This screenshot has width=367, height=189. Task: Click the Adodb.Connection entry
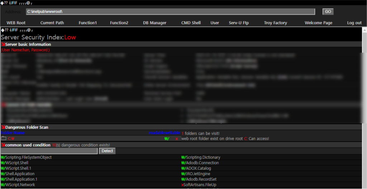coord(202,163)
